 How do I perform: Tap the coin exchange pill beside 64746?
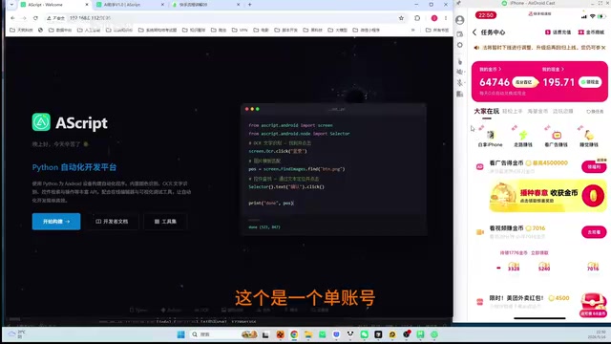tap(524, 82)
